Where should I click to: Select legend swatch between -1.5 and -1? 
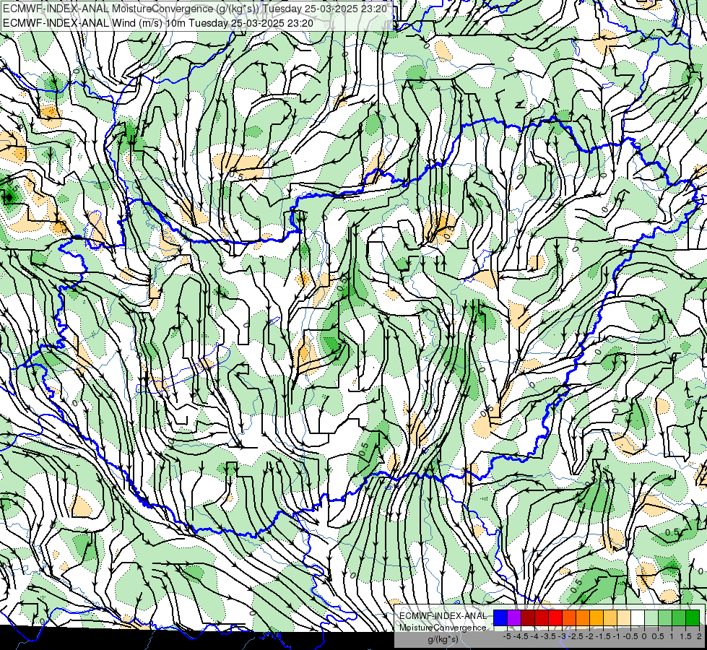(610, 617)
